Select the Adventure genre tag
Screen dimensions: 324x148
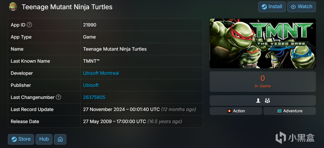tap(290, 111)
